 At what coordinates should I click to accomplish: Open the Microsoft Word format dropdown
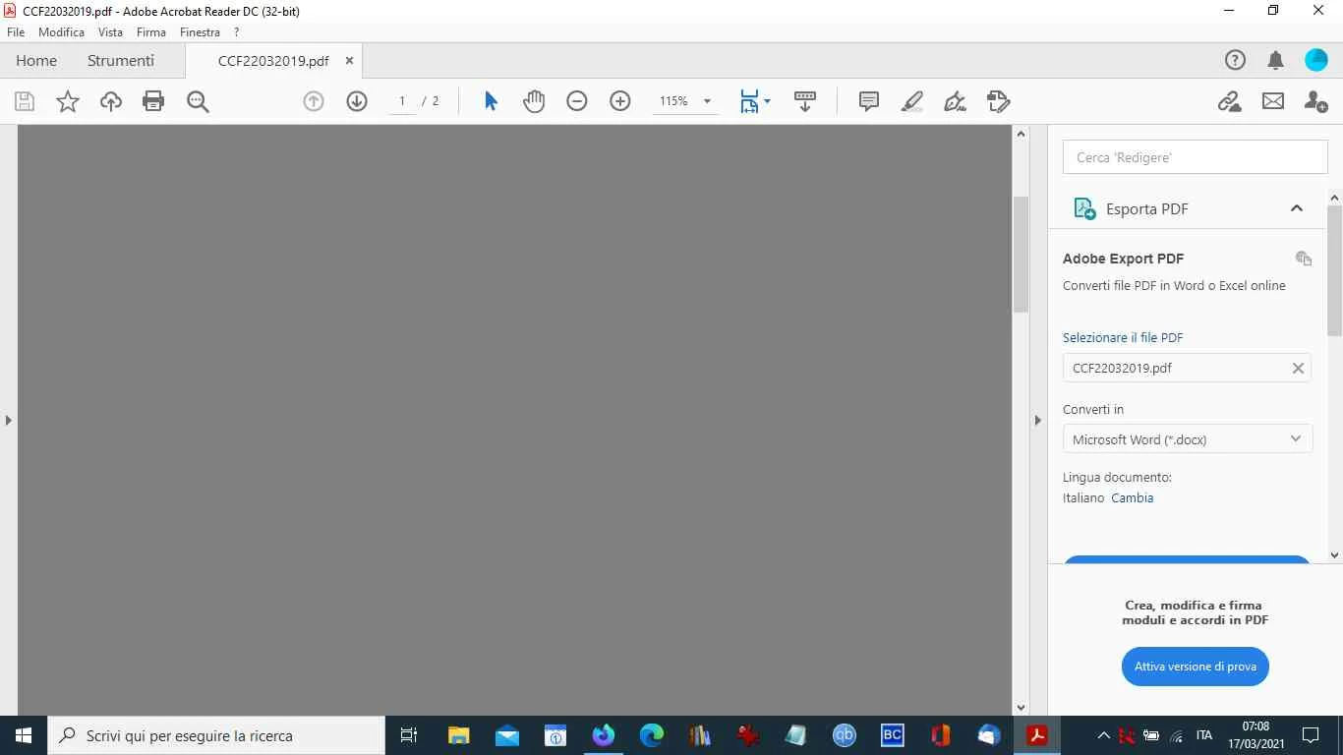(x=1188, y=439)
